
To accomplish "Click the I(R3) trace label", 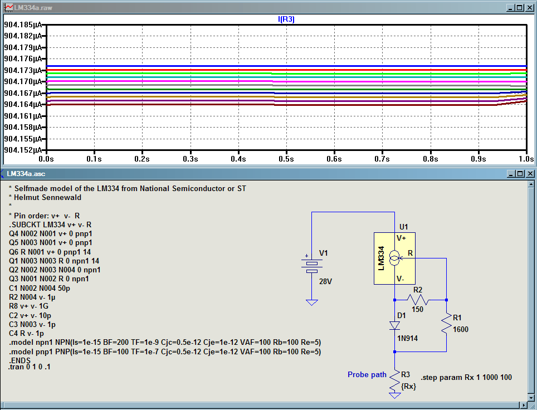I will point(286,19).
